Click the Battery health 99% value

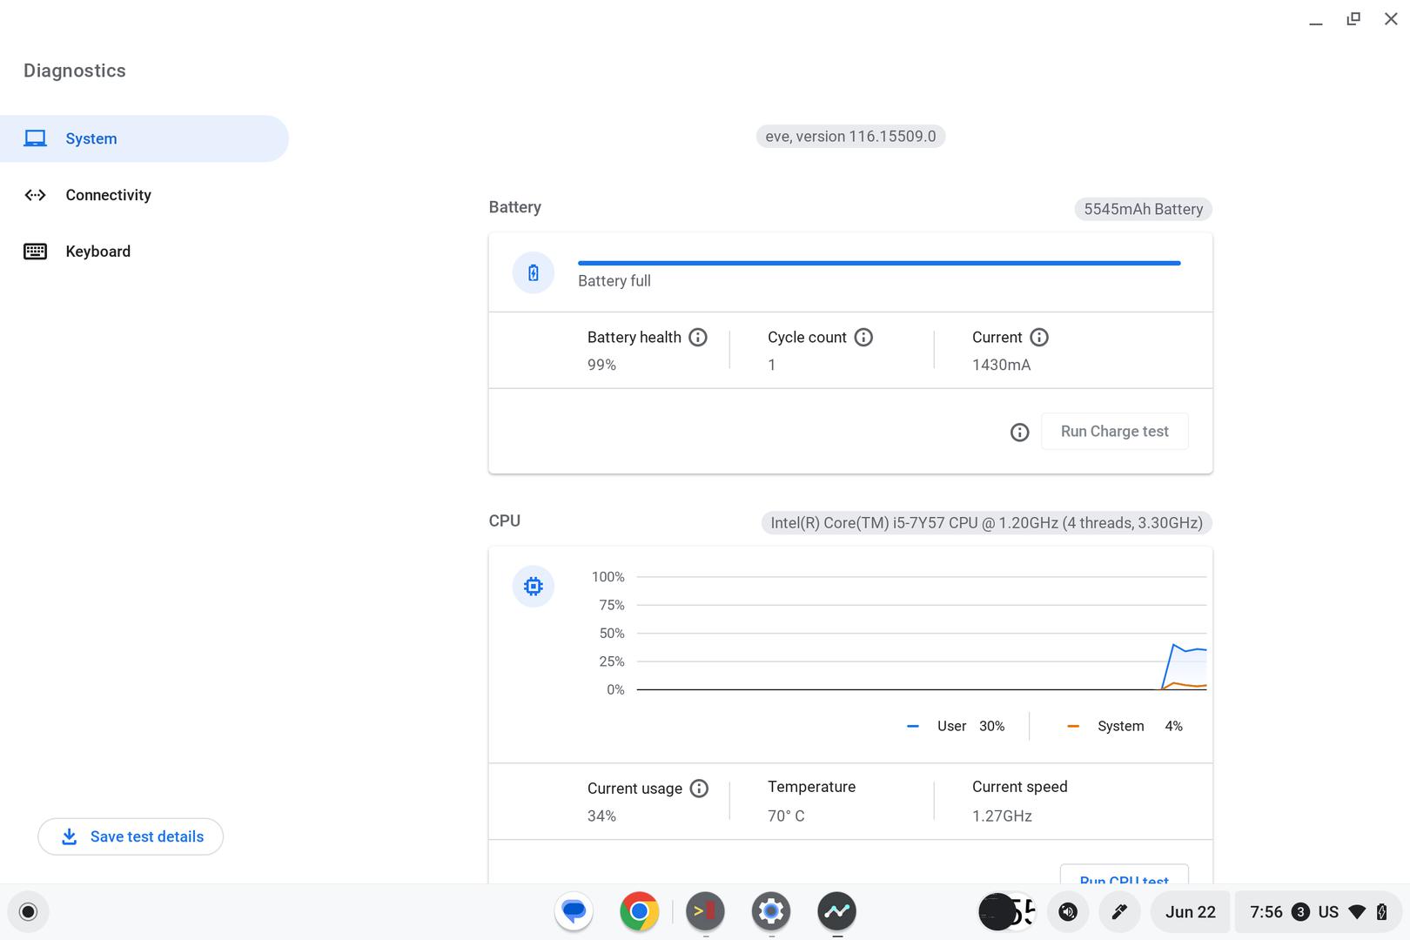(601, 365)
